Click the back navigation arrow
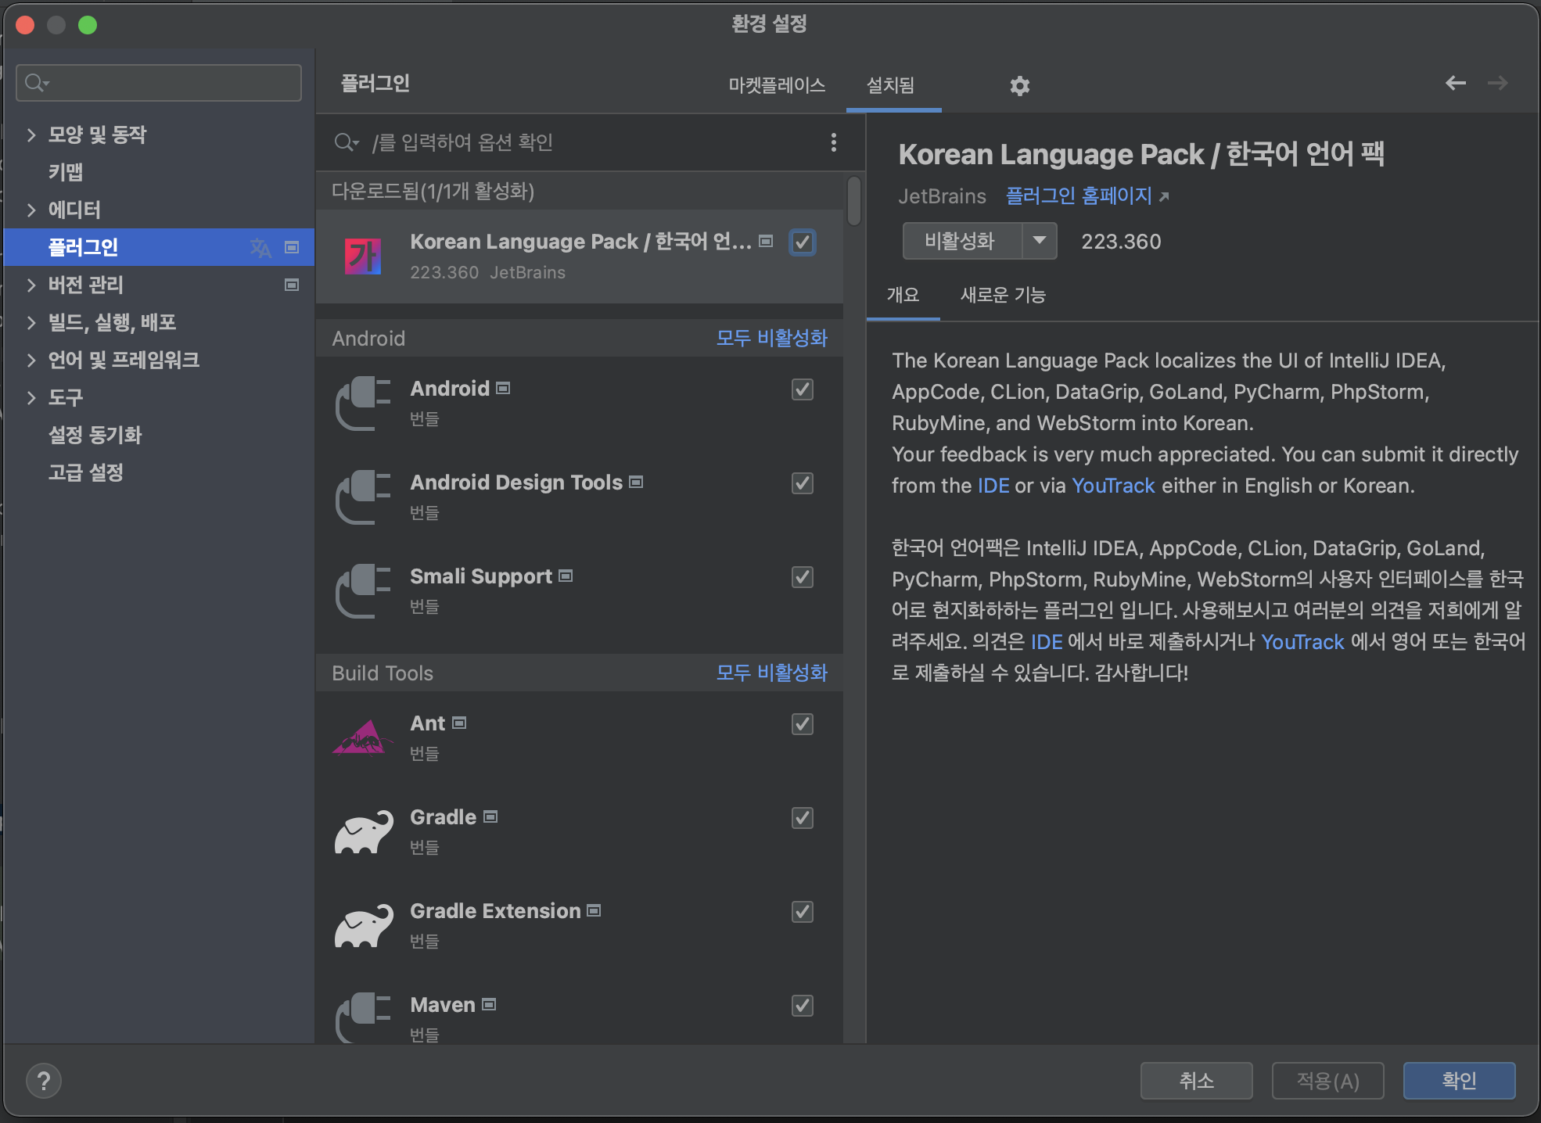The height and width of the screenshot is (1123, 1541). [1455, 83]
